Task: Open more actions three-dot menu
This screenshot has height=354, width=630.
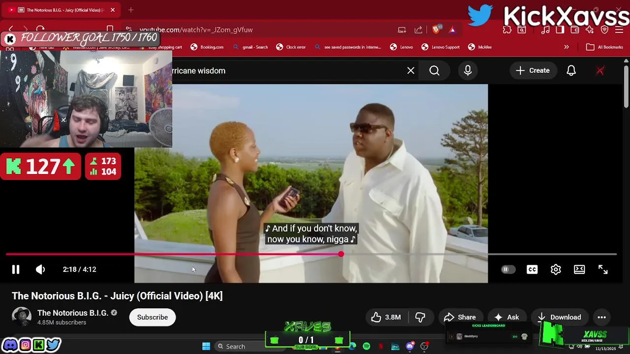Action: pos(601,317)
